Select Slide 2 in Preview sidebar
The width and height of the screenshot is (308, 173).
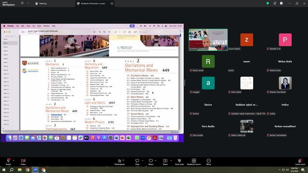coord(10,43)
